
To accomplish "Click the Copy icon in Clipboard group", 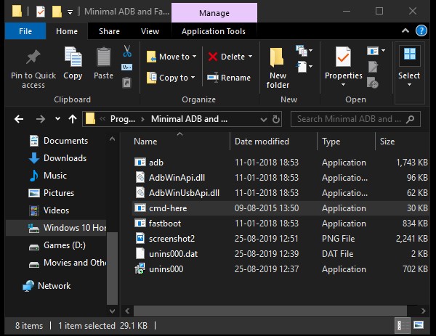I will pos(73,57).
